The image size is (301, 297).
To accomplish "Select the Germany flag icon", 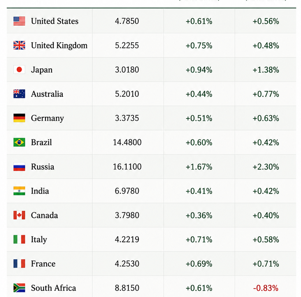I will [19, 118].
